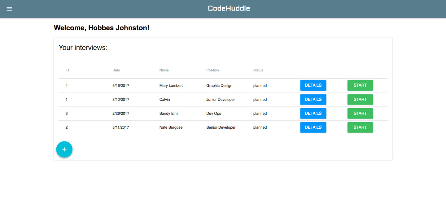This screenshot has width=446, height=220.
Task: Click planned status in Mary Lambert row
Action: point(260,86)
